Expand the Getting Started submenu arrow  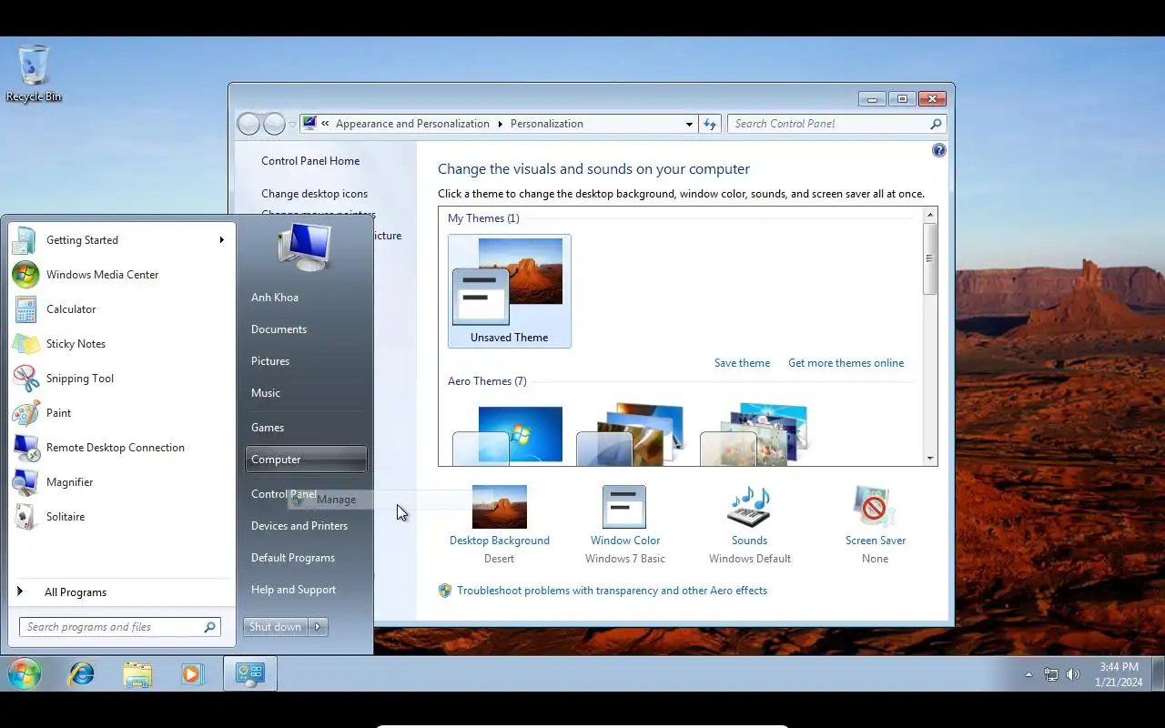[221, 240]
